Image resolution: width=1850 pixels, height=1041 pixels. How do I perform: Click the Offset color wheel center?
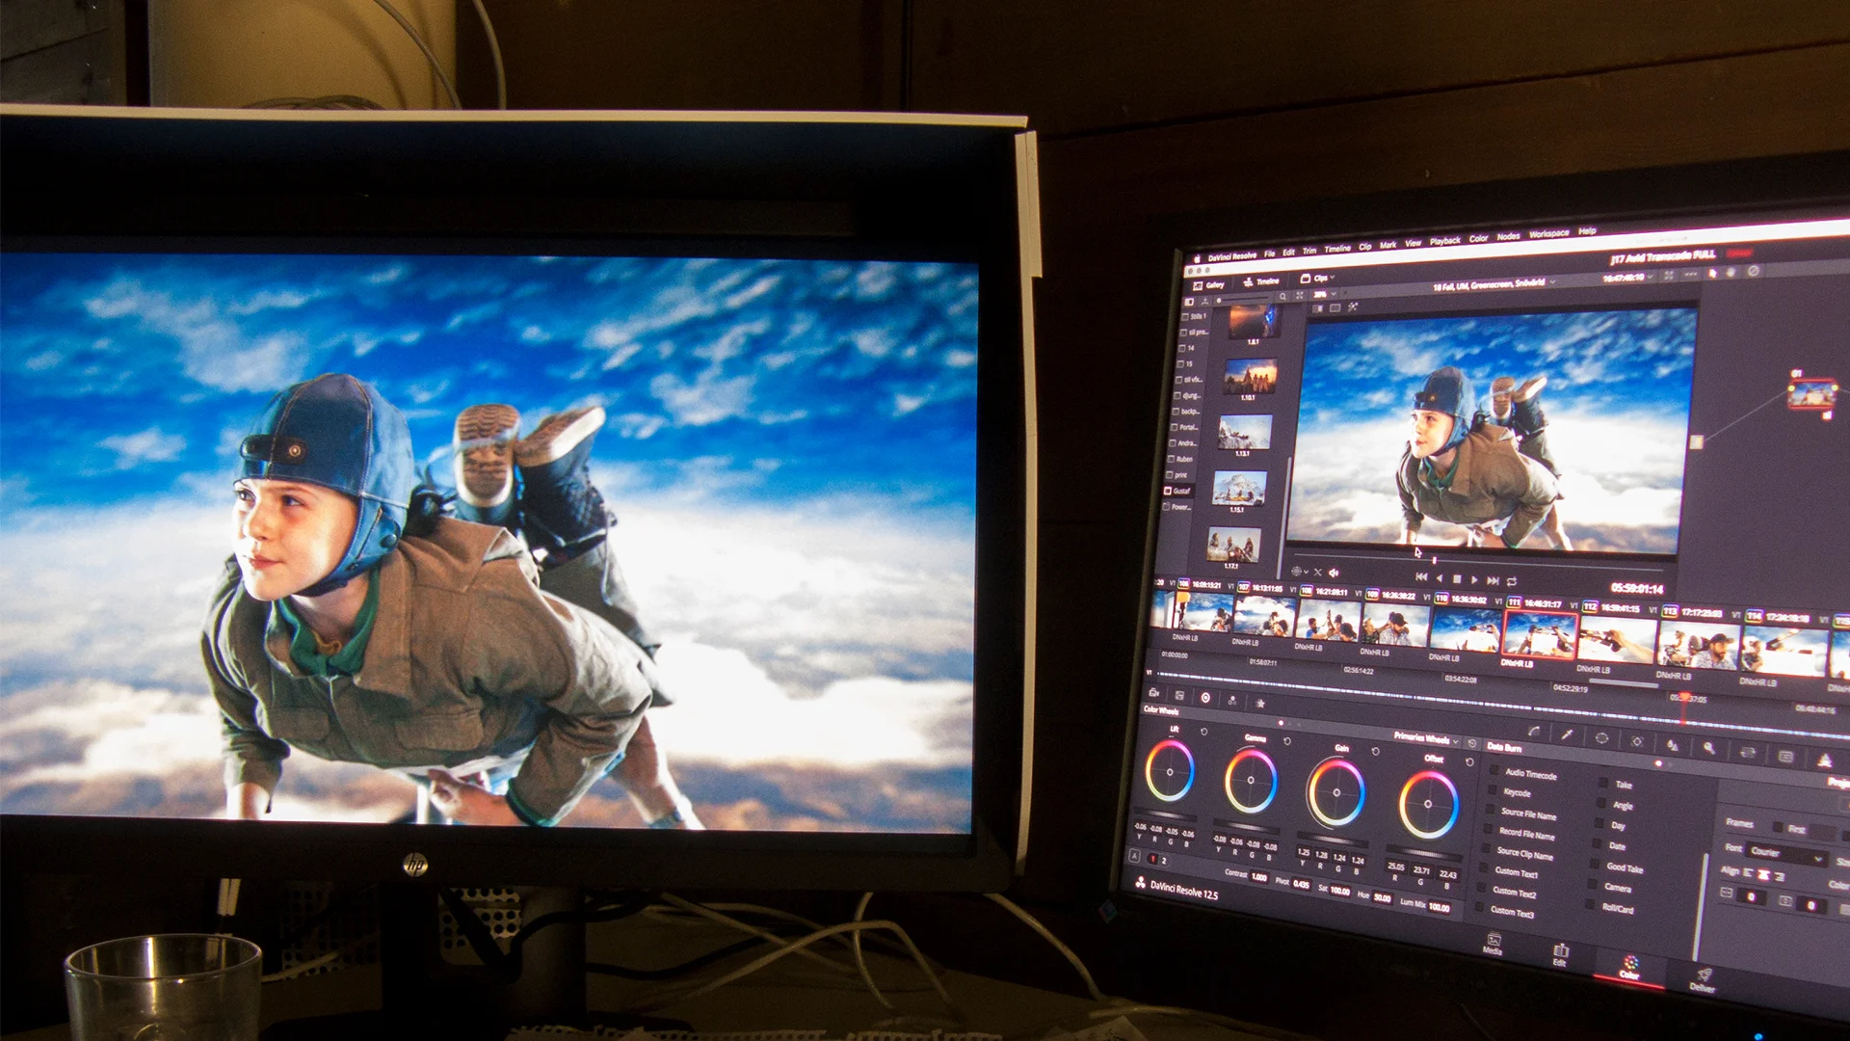(1428, 803)
